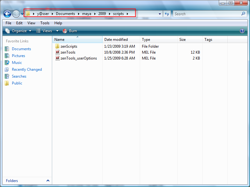
Task: Click the Back navigation arrow button
Action: click(x=7, y=14)
